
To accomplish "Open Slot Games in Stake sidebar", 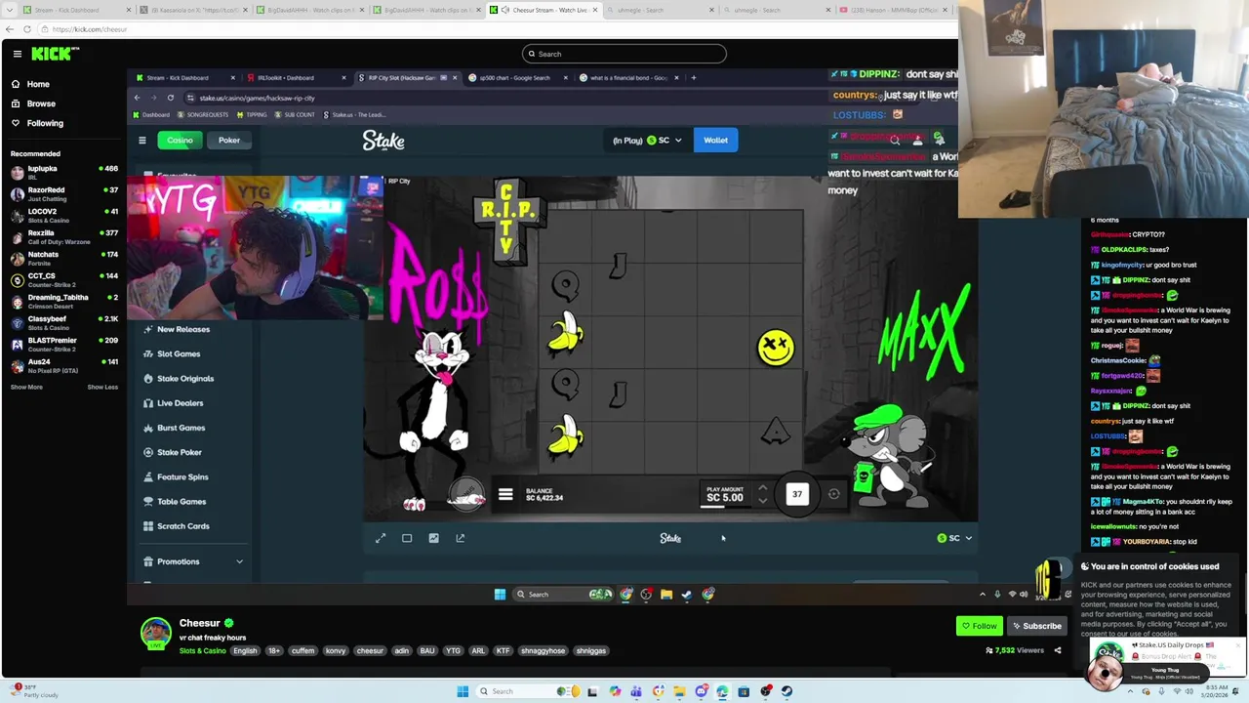I will point(178,353).
